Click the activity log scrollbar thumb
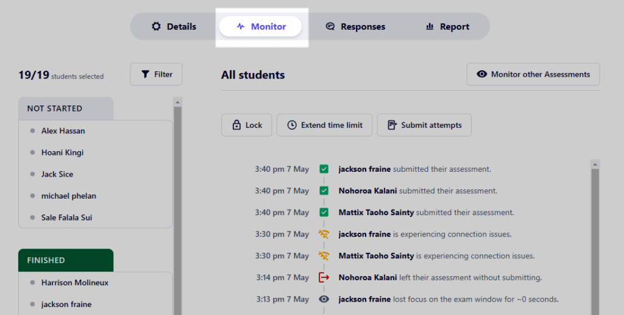624x315 pixels. [595, 242]
